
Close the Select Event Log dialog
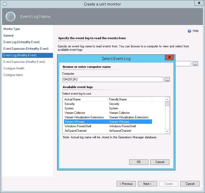coord(169,57)
